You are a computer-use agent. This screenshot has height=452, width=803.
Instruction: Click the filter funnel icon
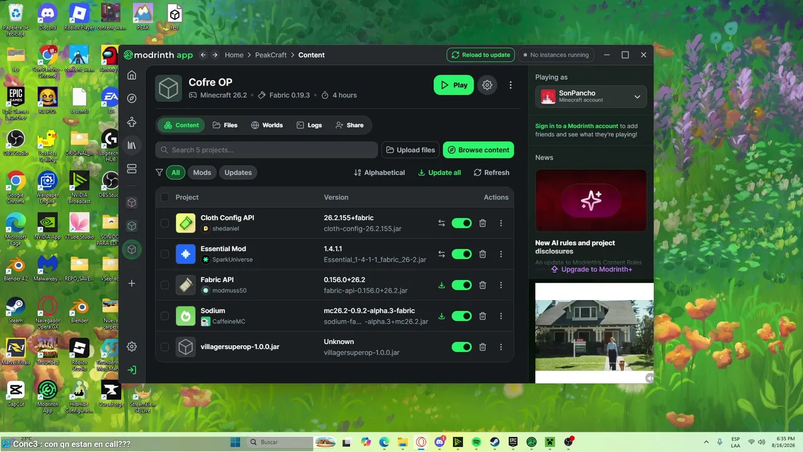click(x=159, y=173)
